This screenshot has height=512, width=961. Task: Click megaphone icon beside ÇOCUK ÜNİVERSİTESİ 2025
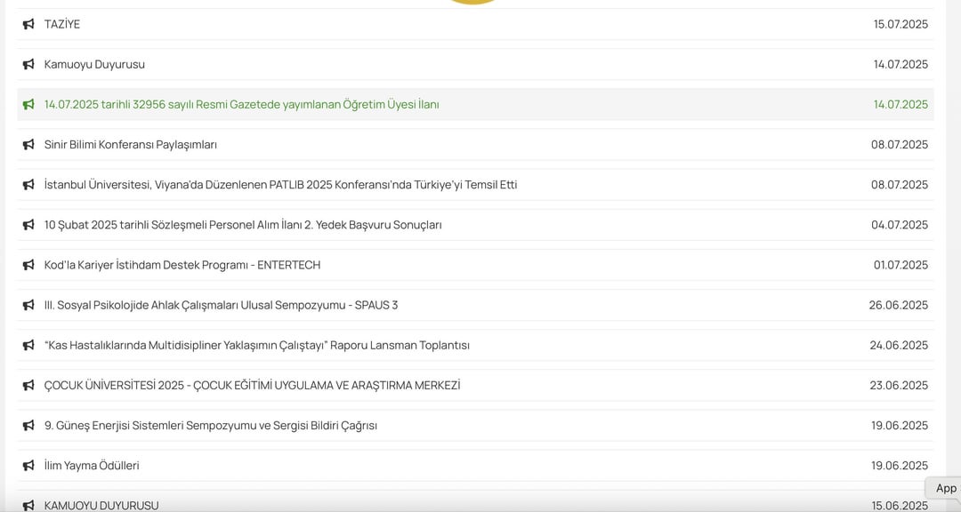pos(28,385)
